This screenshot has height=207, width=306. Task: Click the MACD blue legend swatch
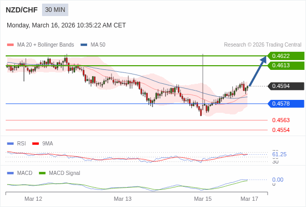(10, 173)
